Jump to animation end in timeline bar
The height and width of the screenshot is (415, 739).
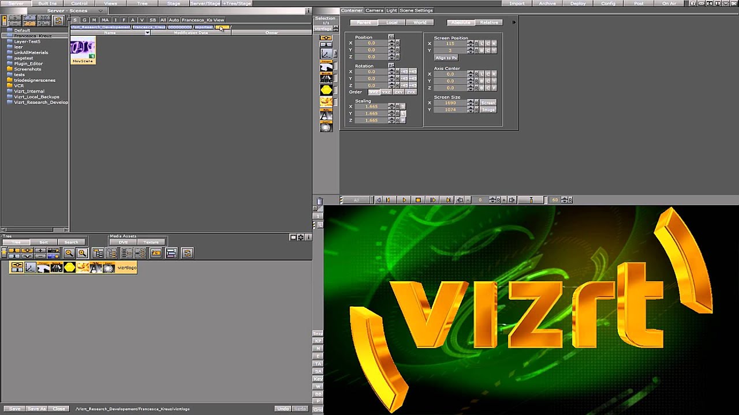(x=447, y=200)
